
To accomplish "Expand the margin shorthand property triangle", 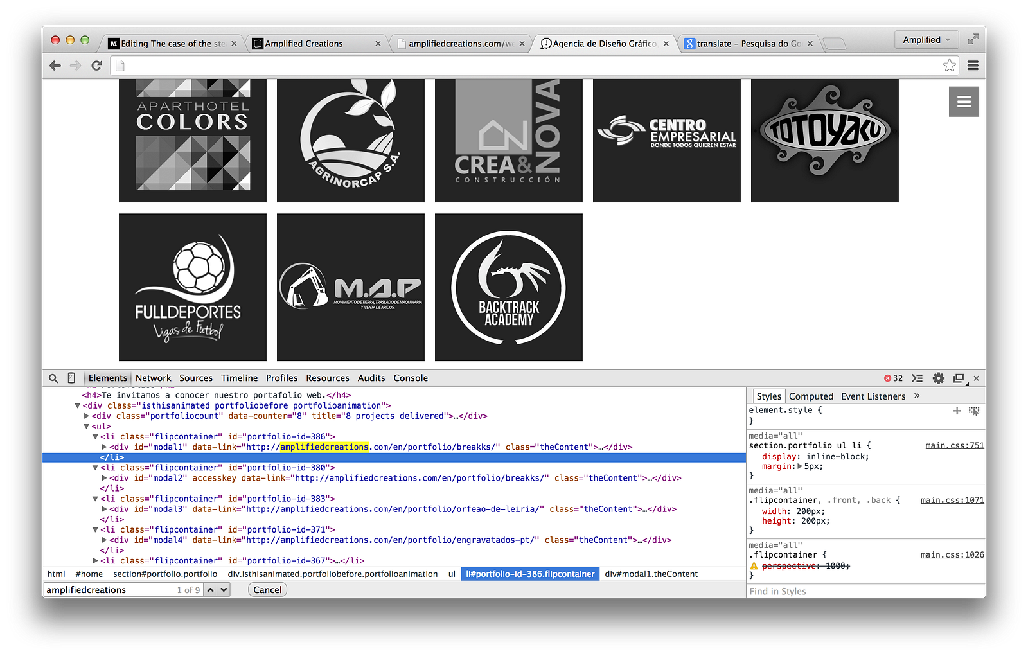I will click(800, 466).
